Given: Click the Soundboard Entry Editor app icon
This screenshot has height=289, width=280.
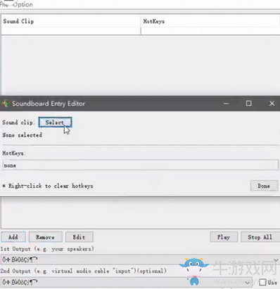Looking at the screenshot, I should [6, 103].
